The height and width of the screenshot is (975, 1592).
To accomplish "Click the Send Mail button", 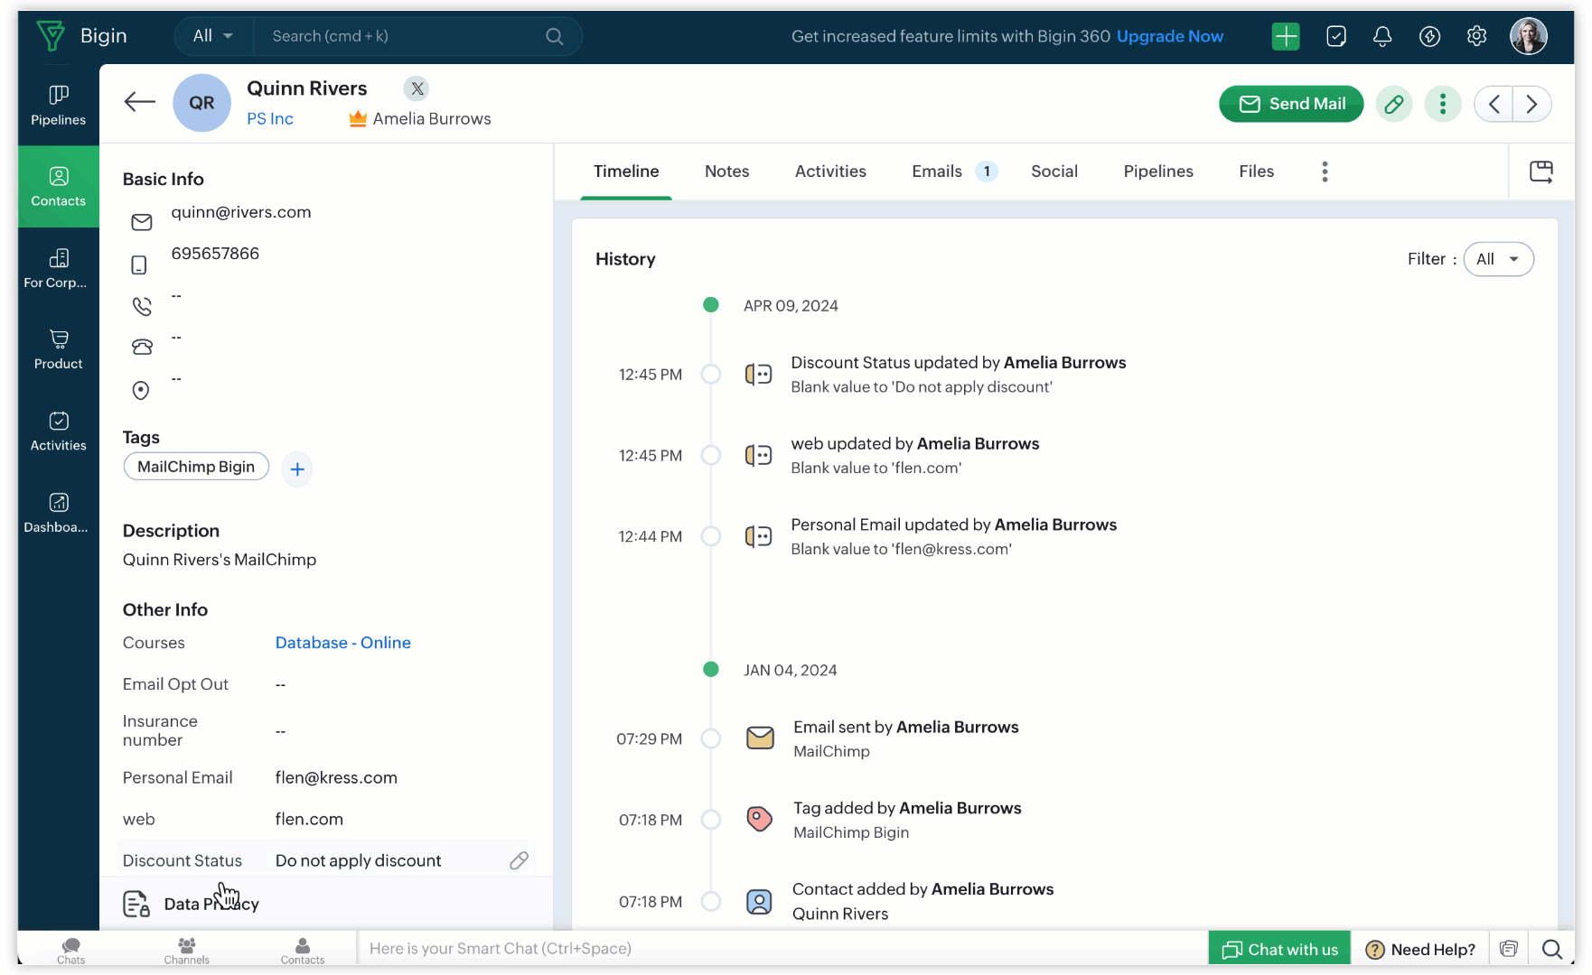I will [x=1291, y=104].
